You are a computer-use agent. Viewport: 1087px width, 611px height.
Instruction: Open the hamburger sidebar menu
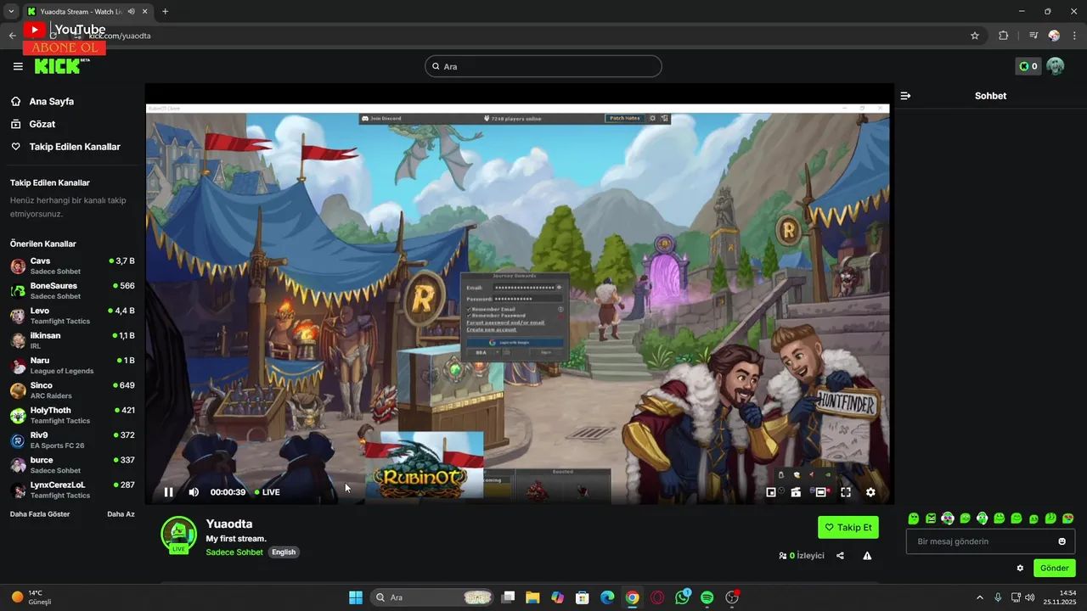18,66
